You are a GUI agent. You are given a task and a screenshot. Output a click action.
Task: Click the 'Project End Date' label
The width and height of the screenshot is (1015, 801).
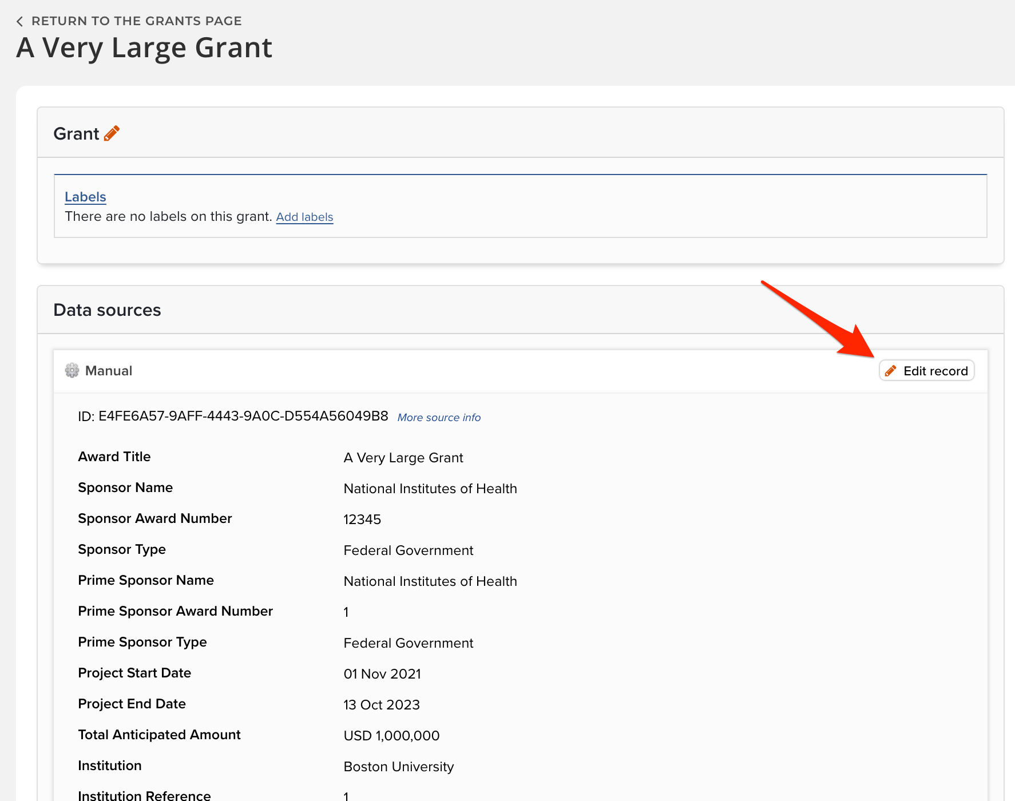pyautogui.click(x=132, y=704)
